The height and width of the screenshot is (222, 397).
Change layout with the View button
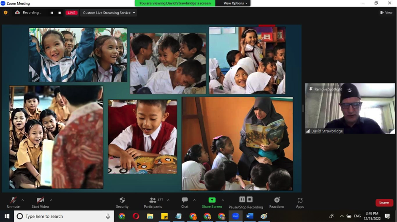386,12
